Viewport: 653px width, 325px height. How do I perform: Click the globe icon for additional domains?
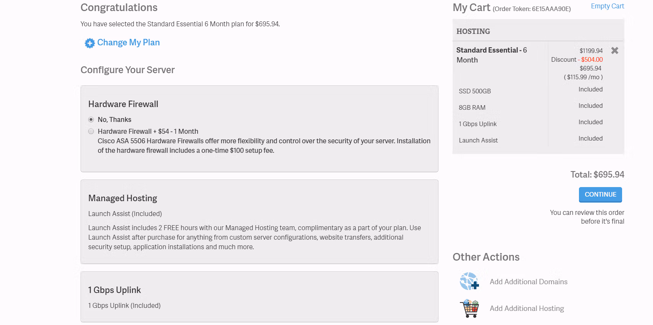click(x=469, y=282)
